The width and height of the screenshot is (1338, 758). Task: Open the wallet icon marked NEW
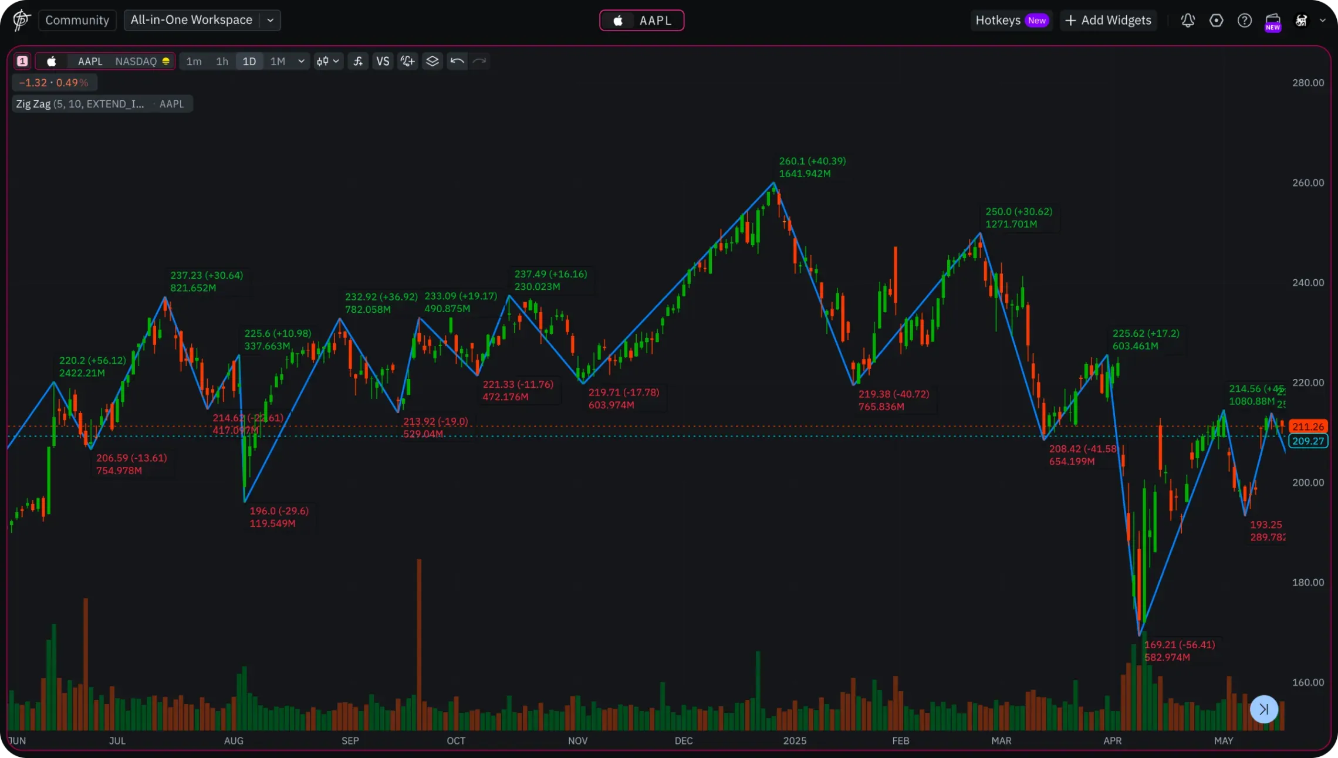1272,21
